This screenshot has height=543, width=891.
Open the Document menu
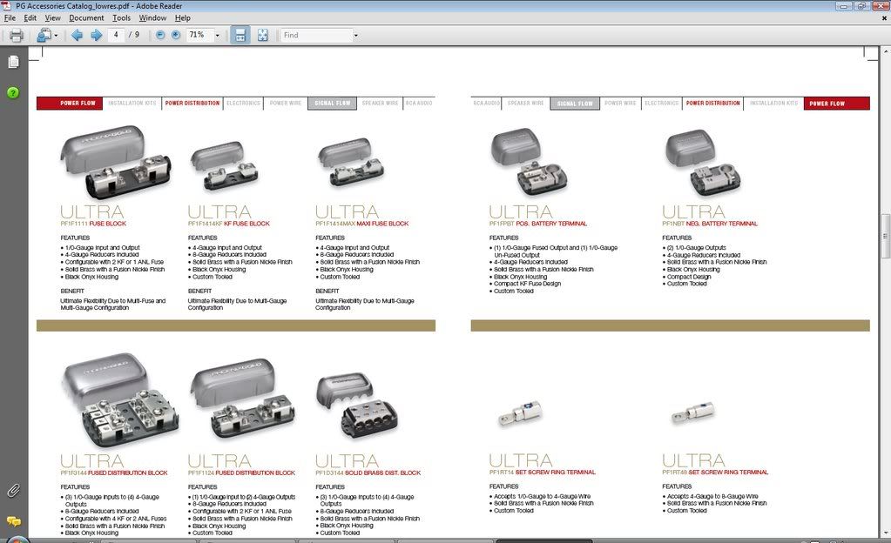86,17
